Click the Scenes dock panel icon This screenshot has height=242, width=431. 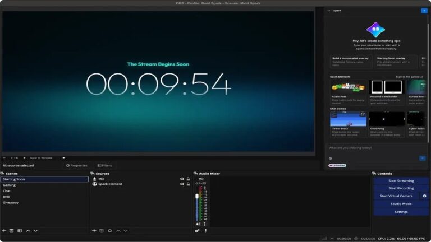[2, 174]
